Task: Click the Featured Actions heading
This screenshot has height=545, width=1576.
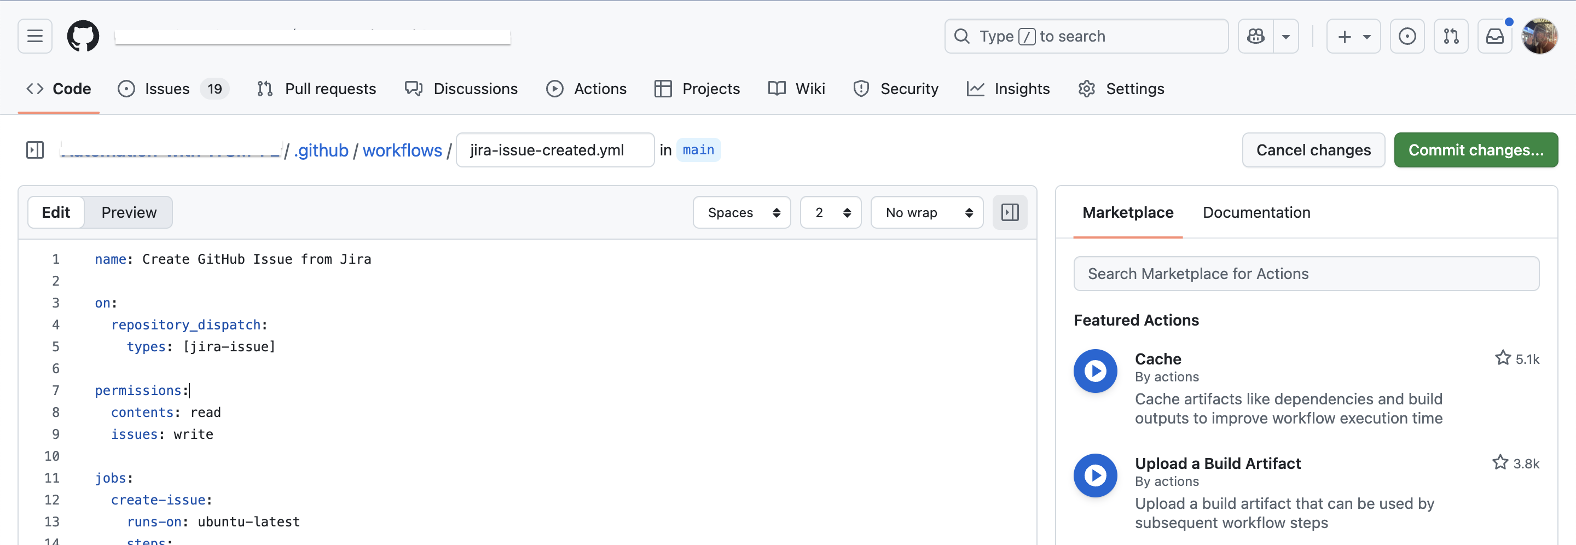Action: click(x=1135, y=320)
